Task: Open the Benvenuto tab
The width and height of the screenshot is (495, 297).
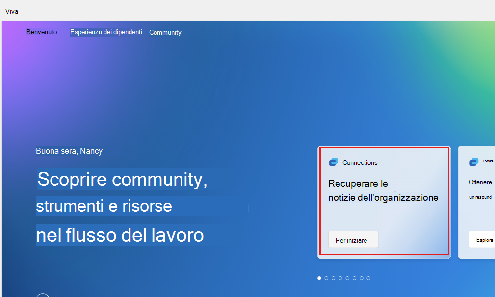Action: pos(42,32)
